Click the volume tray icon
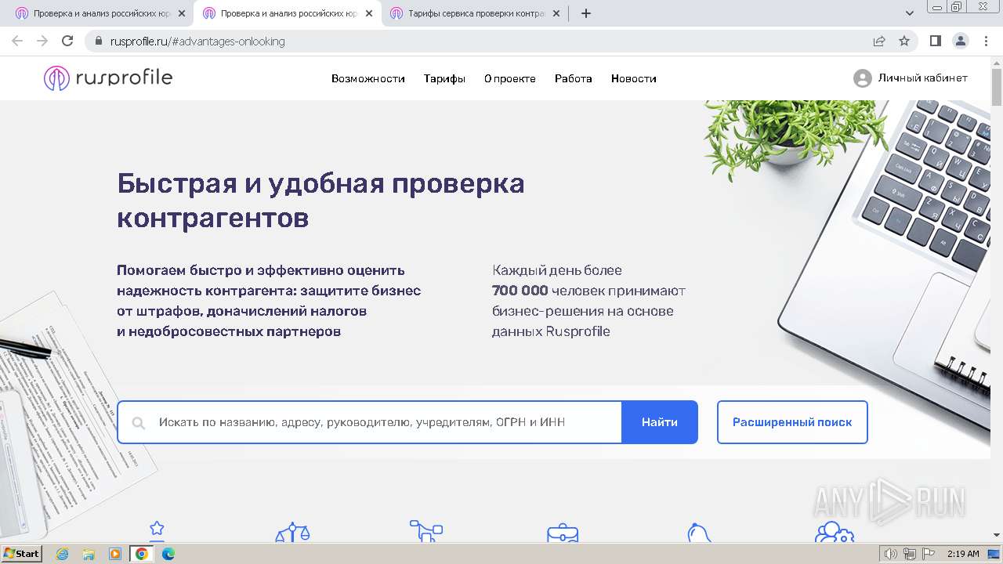The width and height of the screenshot is (1003, 564). click(x=892, y=554)
